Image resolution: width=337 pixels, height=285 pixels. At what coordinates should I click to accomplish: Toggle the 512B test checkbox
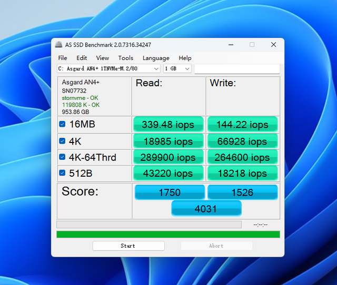[62, 173]
